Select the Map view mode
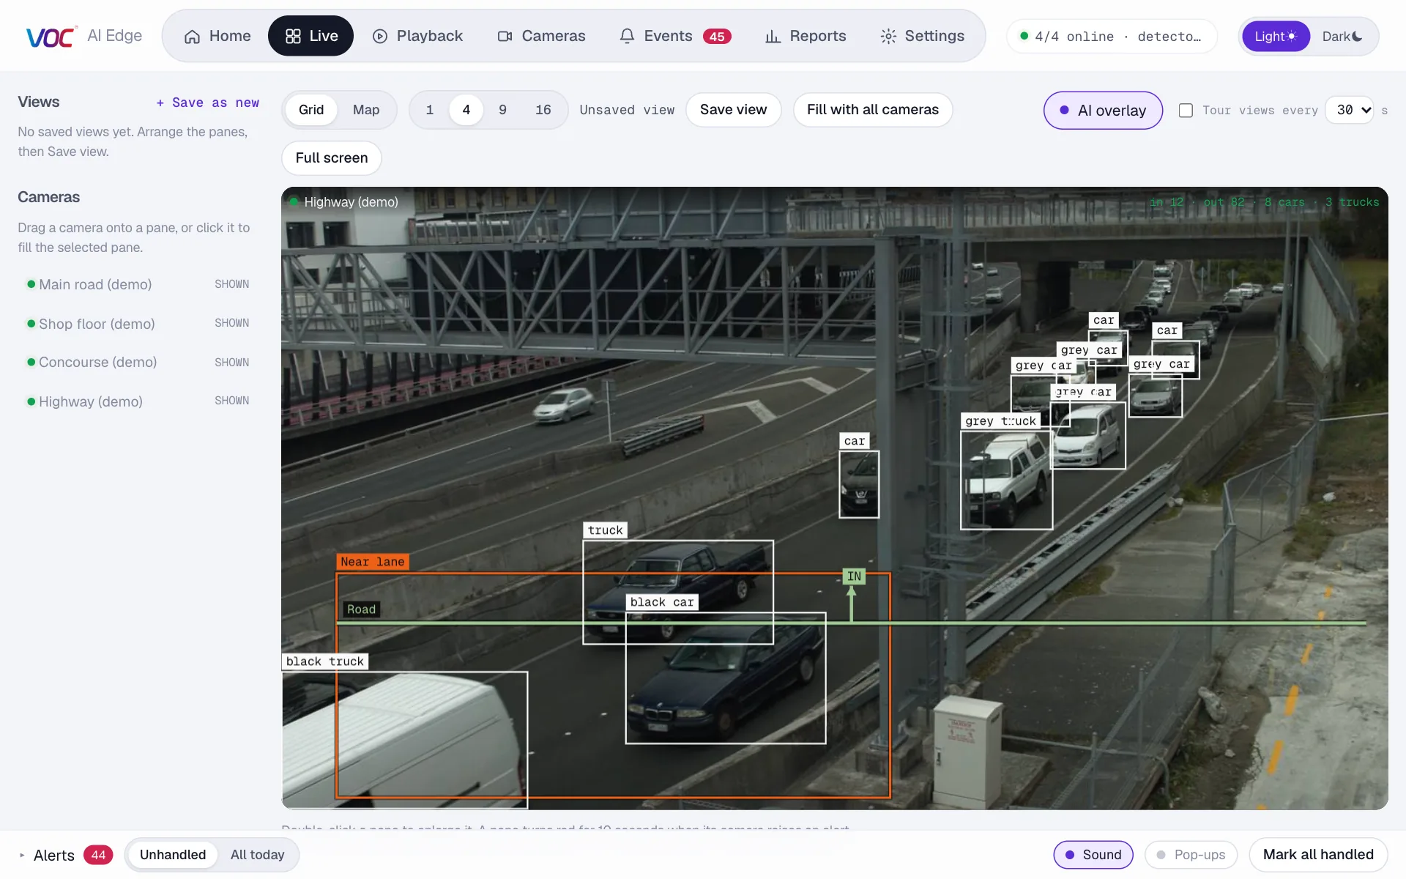1406x879 pixels. click(x=366, y=110)
